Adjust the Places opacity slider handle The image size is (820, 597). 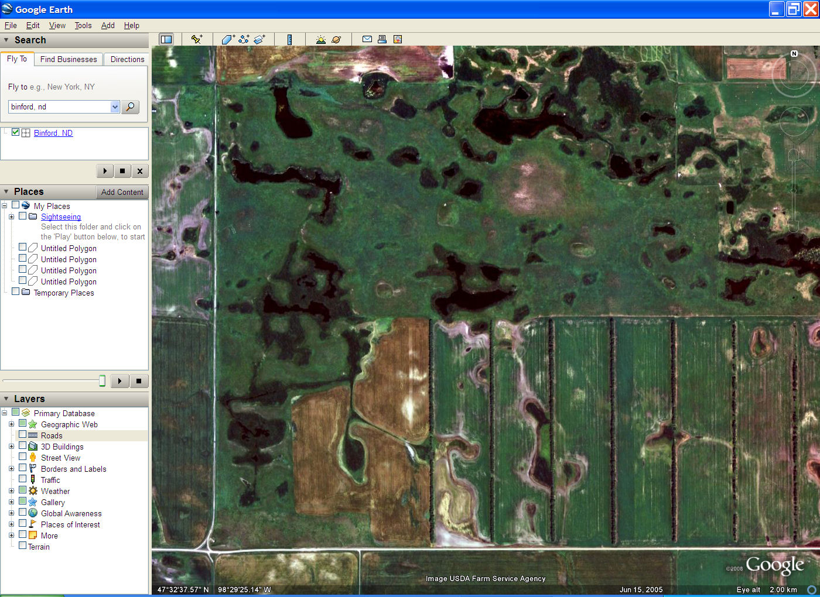point(102,381)
